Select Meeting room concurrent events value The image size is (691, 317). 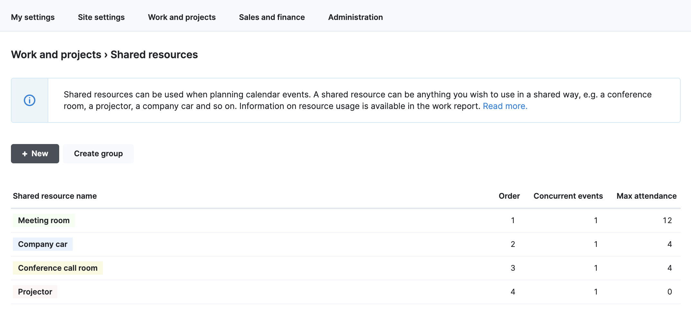tap(596, 221)
